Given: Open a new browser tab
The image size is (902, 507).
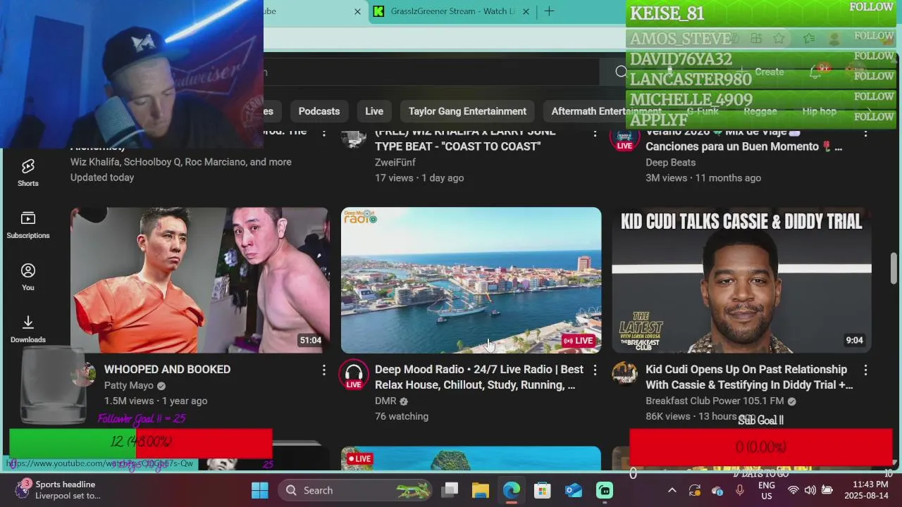Looking at the screenshot, I should [x=549, y=11].
